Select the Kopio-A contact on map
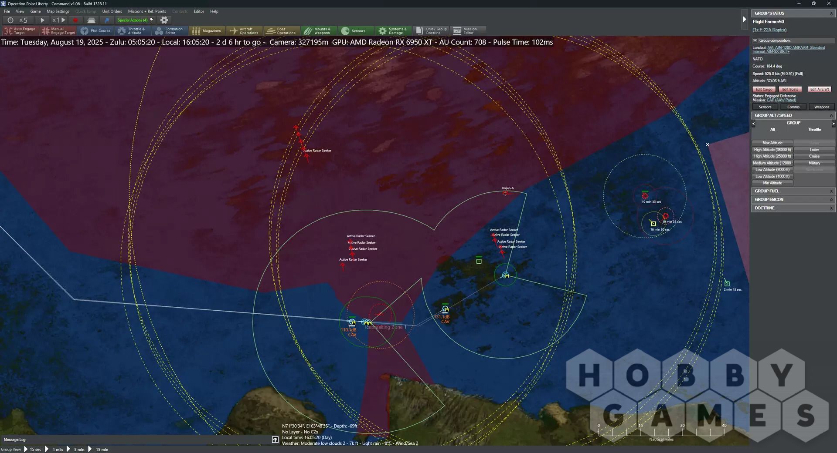 tap(506, 193)
